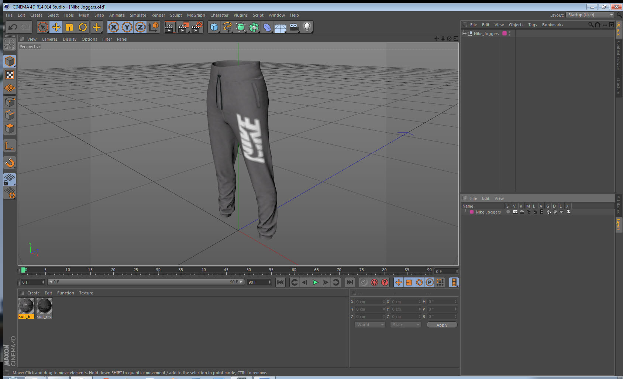Enable Texture mode checkerboard icon
This screenshot has width=623, height=379.
[x=10, y=75]
